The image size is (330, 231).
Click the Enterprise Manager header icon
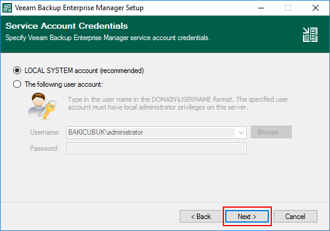(310, 35)
